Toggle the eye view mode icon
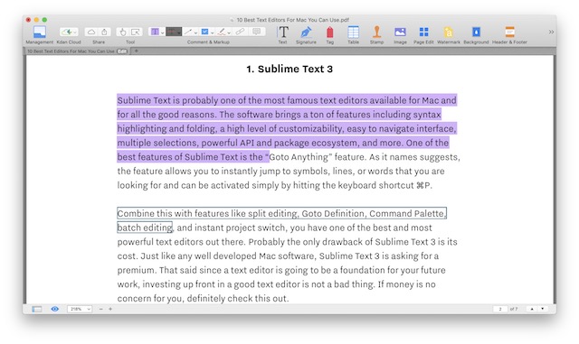The width and height of the screenshot is (579, 344). (55, 309)
